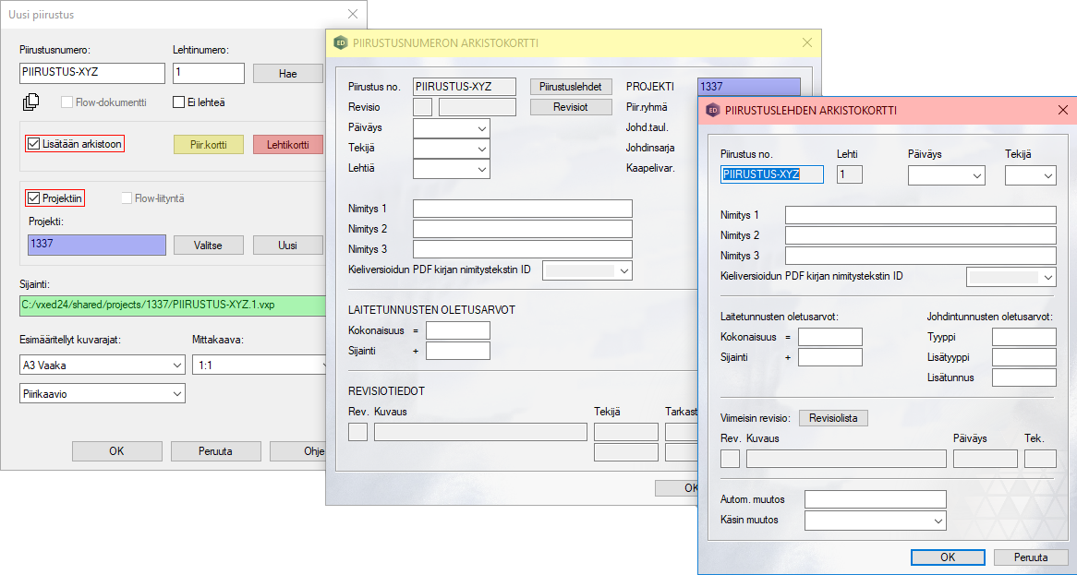
Task: Click the Nimitys 1 field in sheet card
Action: click(x=920, y=215)
